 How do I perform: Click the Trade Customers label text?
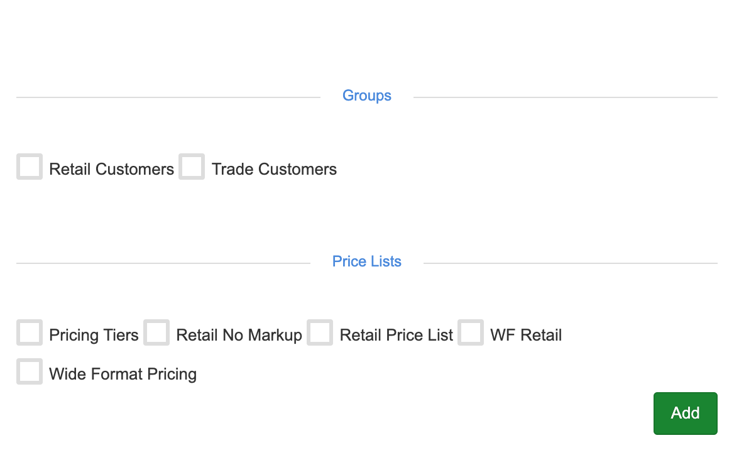(x=274, y=170)
